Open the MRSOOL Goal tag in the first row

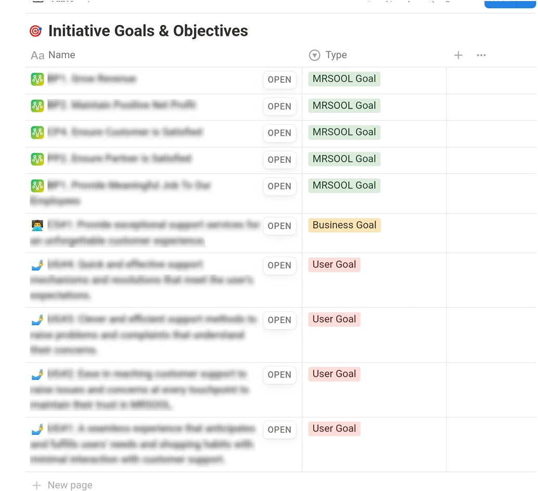pyautogui.click(x=344, y=79)
